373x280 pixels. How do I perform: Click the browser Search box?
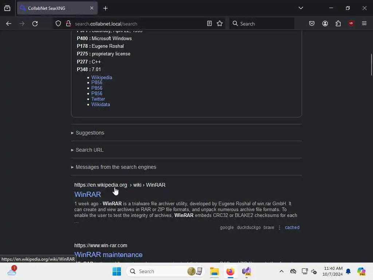(x=262, y=24)
